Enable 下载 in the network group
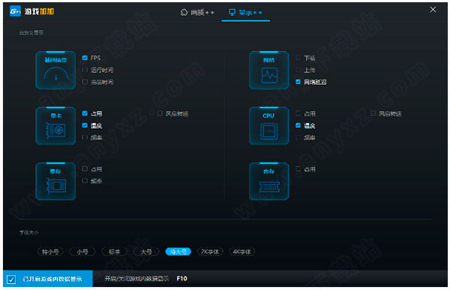The width and height of the screenshot is (450, 290). point(298,58)
